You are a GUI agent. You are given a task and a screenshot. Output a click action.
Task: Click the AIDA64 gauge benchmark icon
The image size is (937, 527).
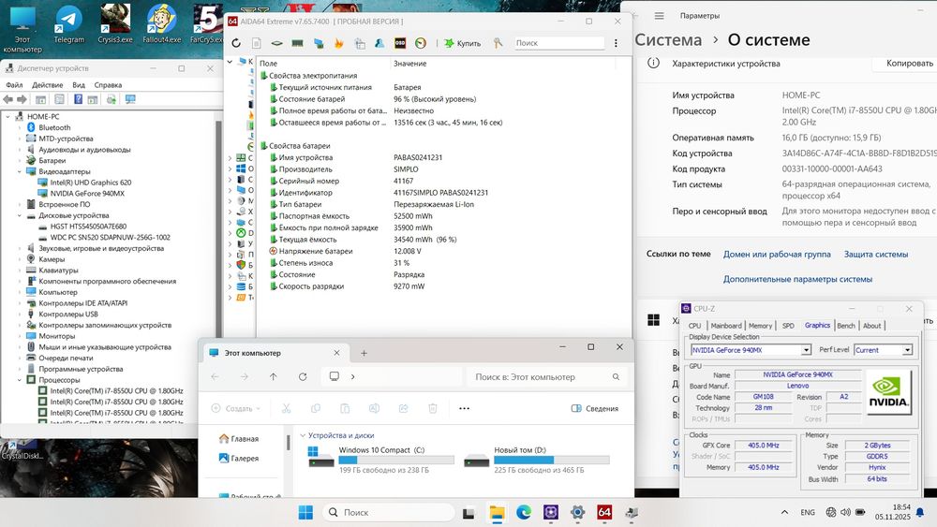(421, 43)
